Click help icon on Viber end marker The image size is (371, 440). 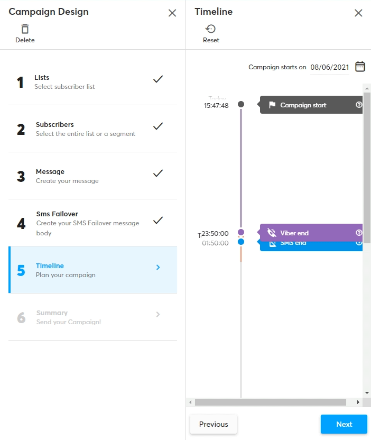(359, 233)
